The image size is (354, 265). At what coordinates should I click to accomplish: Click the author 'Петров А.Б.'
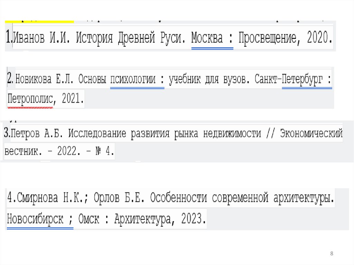tap(37, 133)
